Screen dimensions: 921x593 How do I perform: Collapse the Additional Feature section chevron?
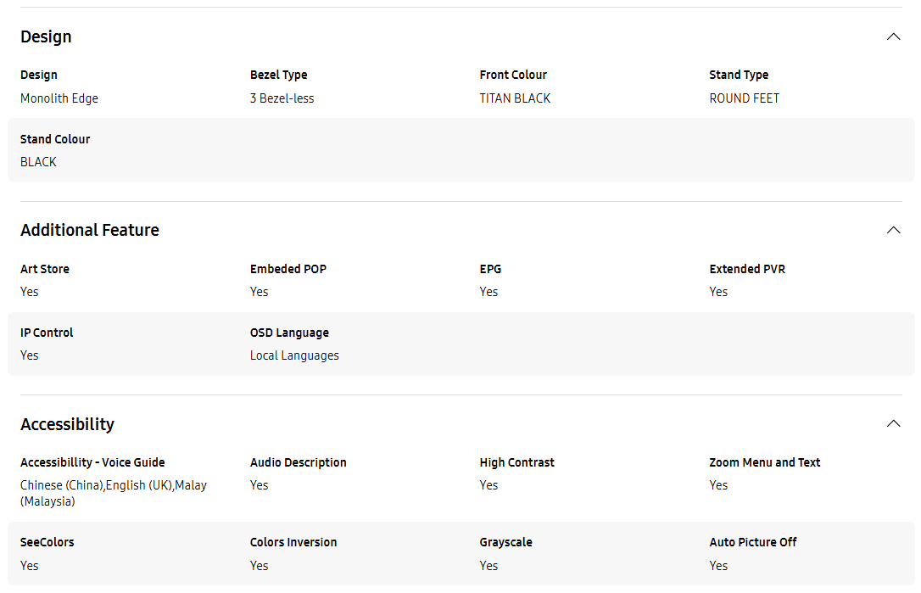893,230
